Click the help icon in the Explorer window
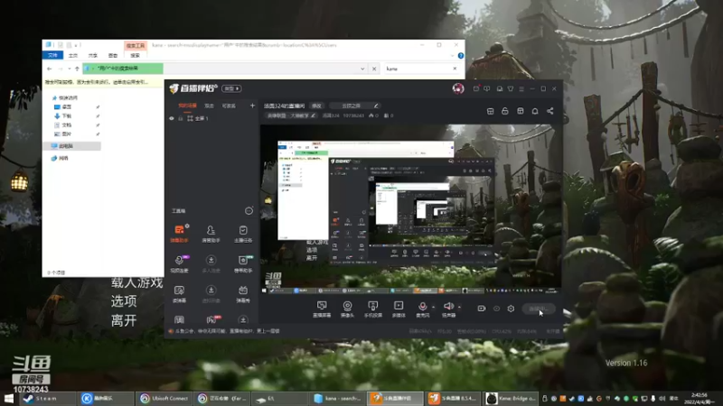This screenshot has width=723, height=406. (x=461, y=56)
